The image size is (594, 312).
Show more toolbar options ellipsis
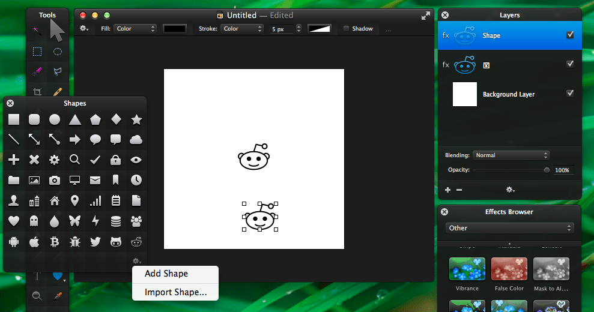click(389, 30)
